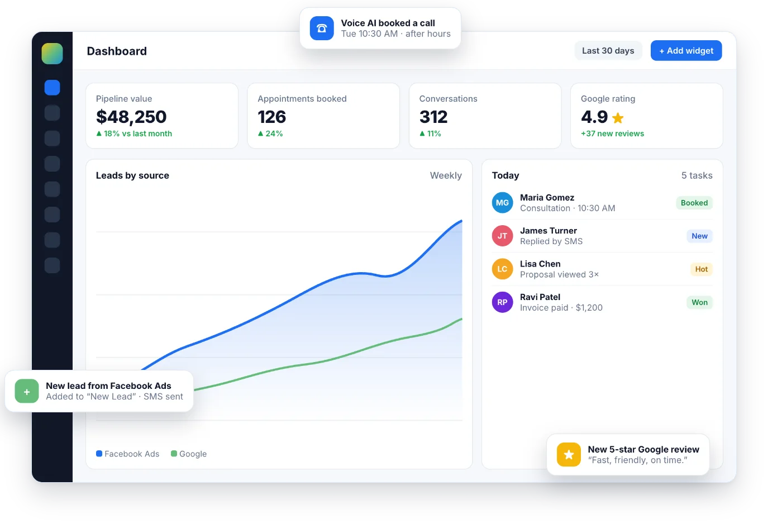Select the Maria Gomez name
The height and width of the screenshot is (528, 782).
tap(547, 198)
